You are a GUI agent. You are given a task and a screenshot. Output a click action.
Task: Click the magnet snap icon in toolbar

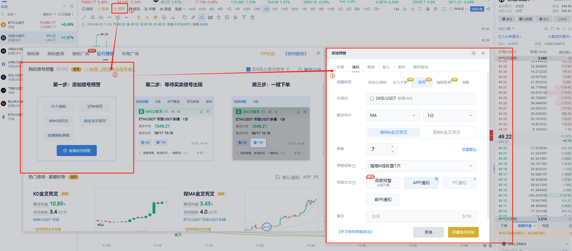click(x=235, y=17)
